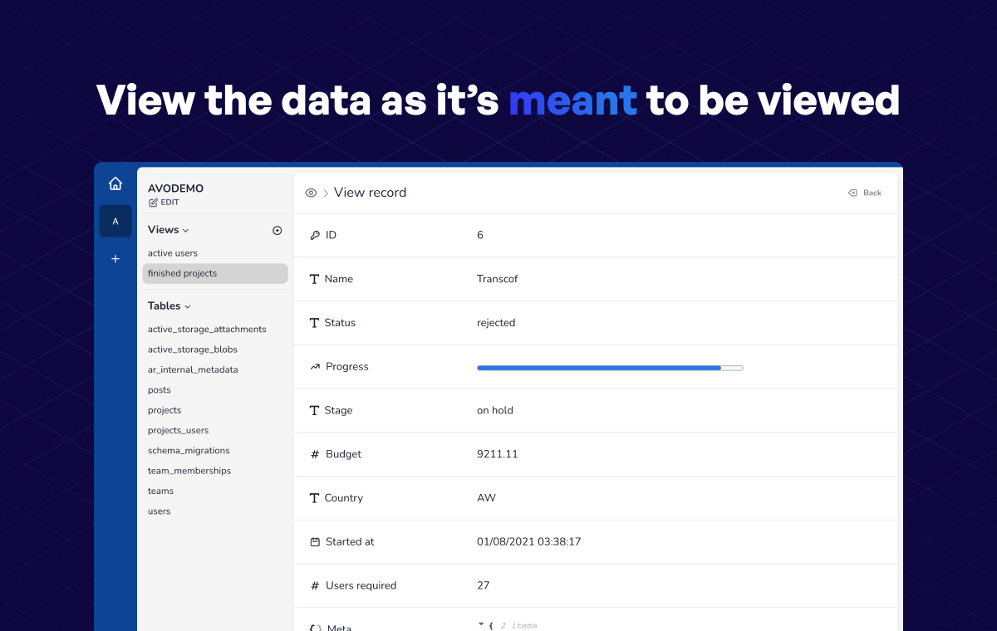Click the Stage value on hold
The height and width of the screenshot is (631, 997).
coord(495,410)
